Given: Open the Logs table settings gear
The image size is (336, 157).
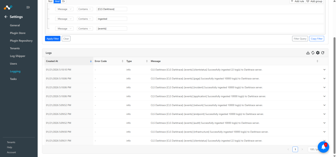Looking at the screenshot, I should click(318, 53).
